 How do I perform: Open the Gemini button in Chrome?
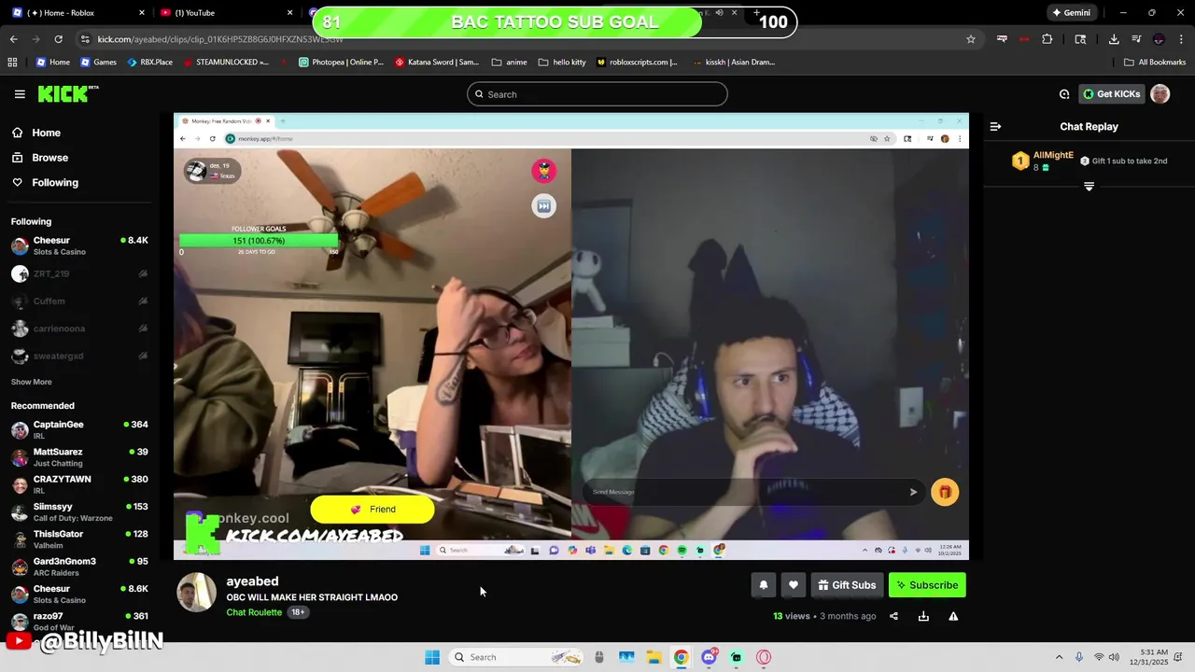point(1071,13)
